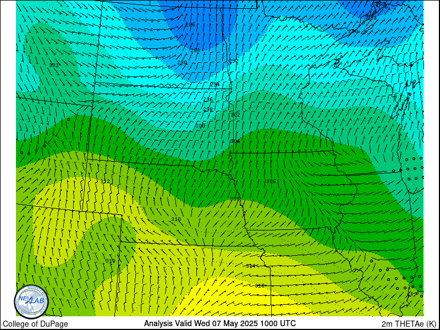The width and height of the screenshot is (440, 330).
Task: Click the 314 contour label
Action: click(251, 266)
